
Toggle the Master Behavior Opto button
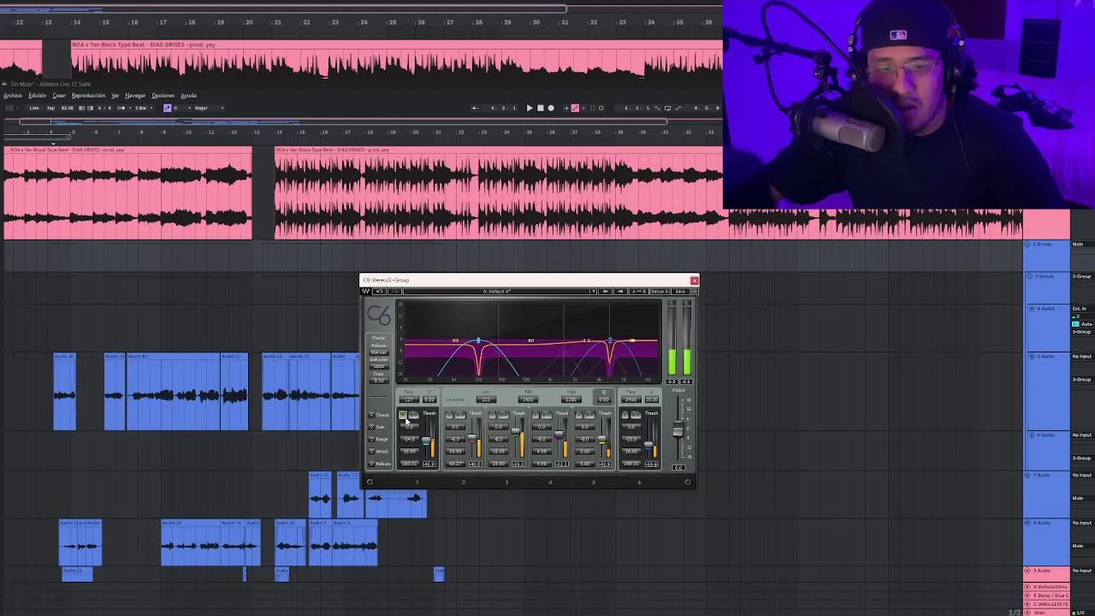[x=379, y=366]
